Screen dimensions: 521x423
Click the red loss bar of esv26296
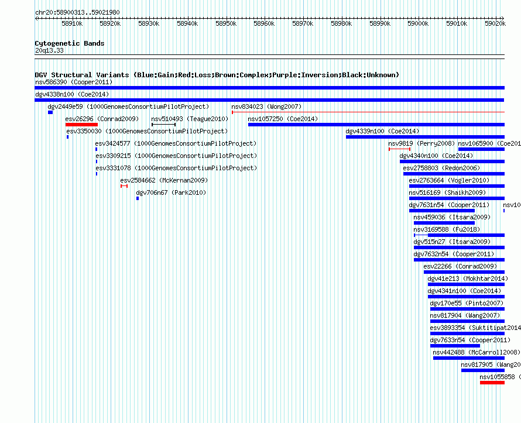(x=81, y=125)
